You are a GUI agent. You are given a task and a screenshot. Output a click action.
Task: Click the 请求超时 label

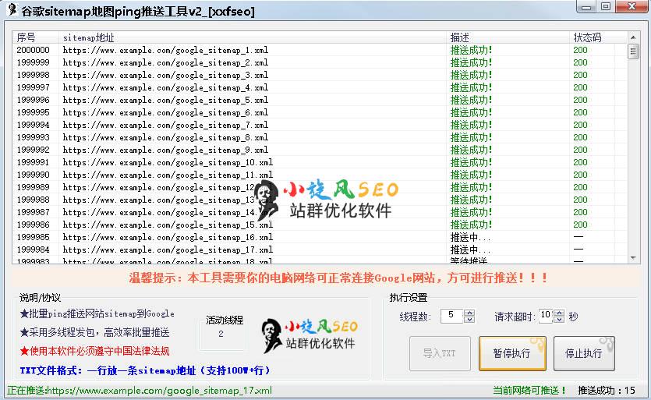(x=515, y=317)
